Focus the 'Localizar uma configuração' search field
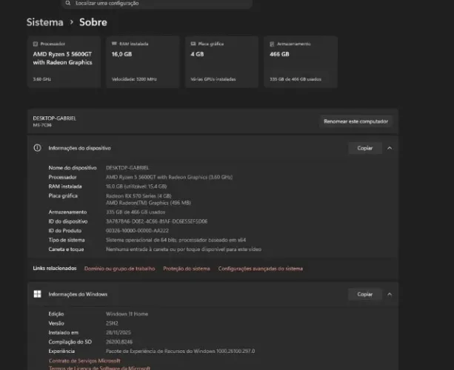 click(157, 4)
